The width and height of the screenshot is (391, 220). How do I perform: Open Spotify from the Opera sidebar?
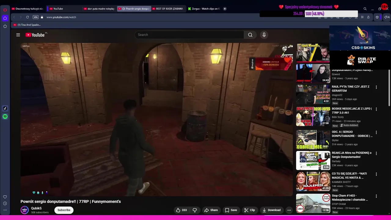point(5,116)
